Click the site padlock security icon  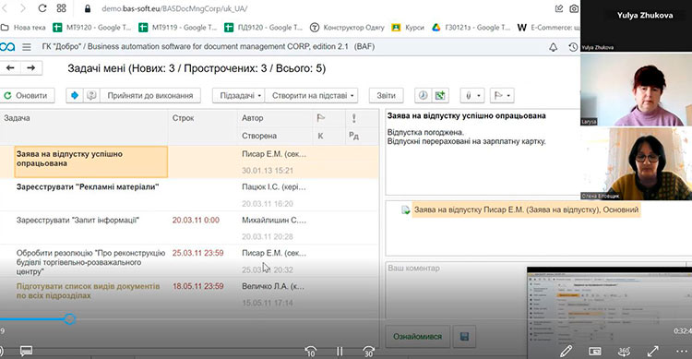pyautogui.click(x=88, y=8)
